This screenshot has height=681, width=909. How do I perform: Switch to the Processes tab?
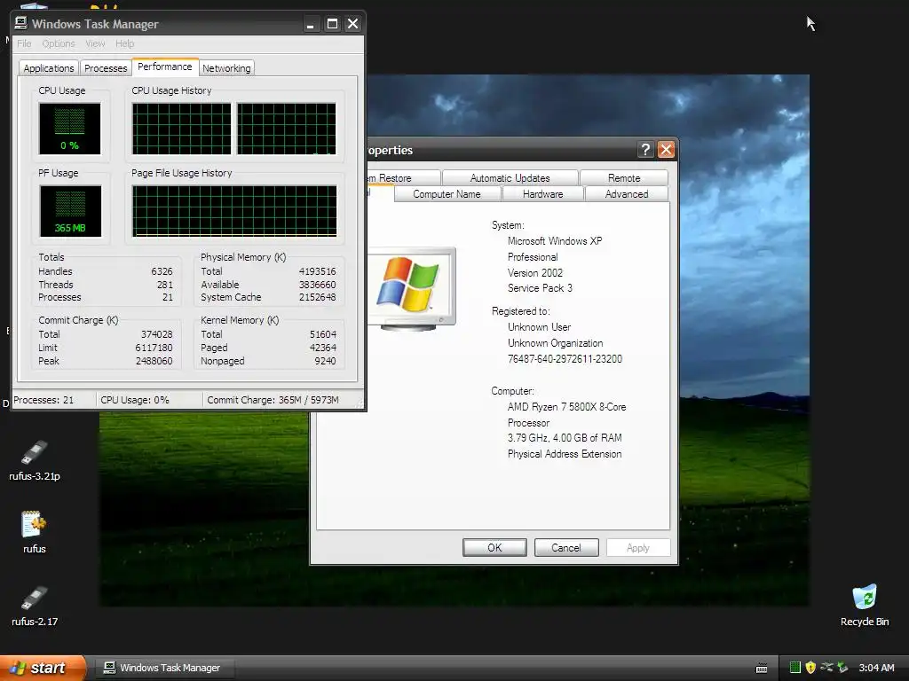(106, 67)
